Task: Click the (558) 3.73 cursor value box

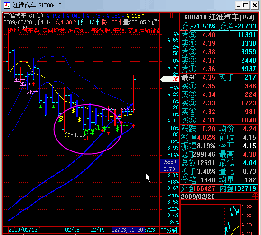Action: coord(169,166)
